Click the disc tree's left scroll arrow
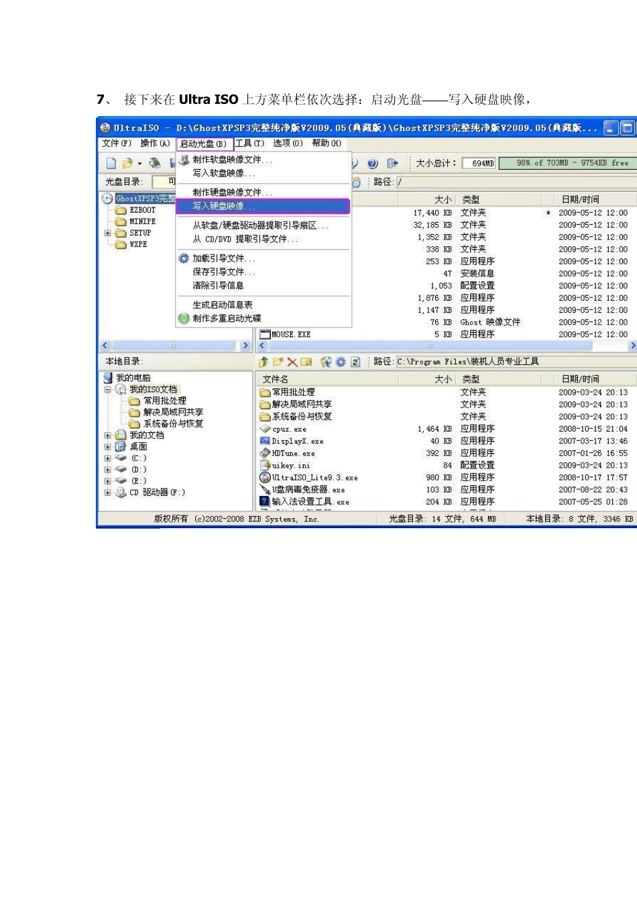Viewport: 637px width, 902px height. [105, 346]
